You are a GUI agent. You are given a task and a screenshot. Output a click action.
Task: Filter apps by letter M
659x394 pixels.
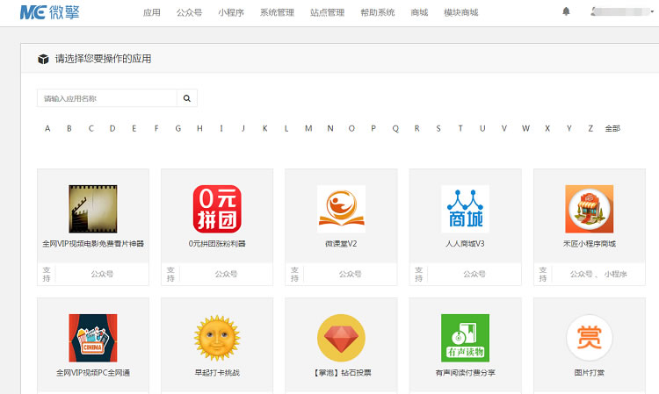click(308, 128)
